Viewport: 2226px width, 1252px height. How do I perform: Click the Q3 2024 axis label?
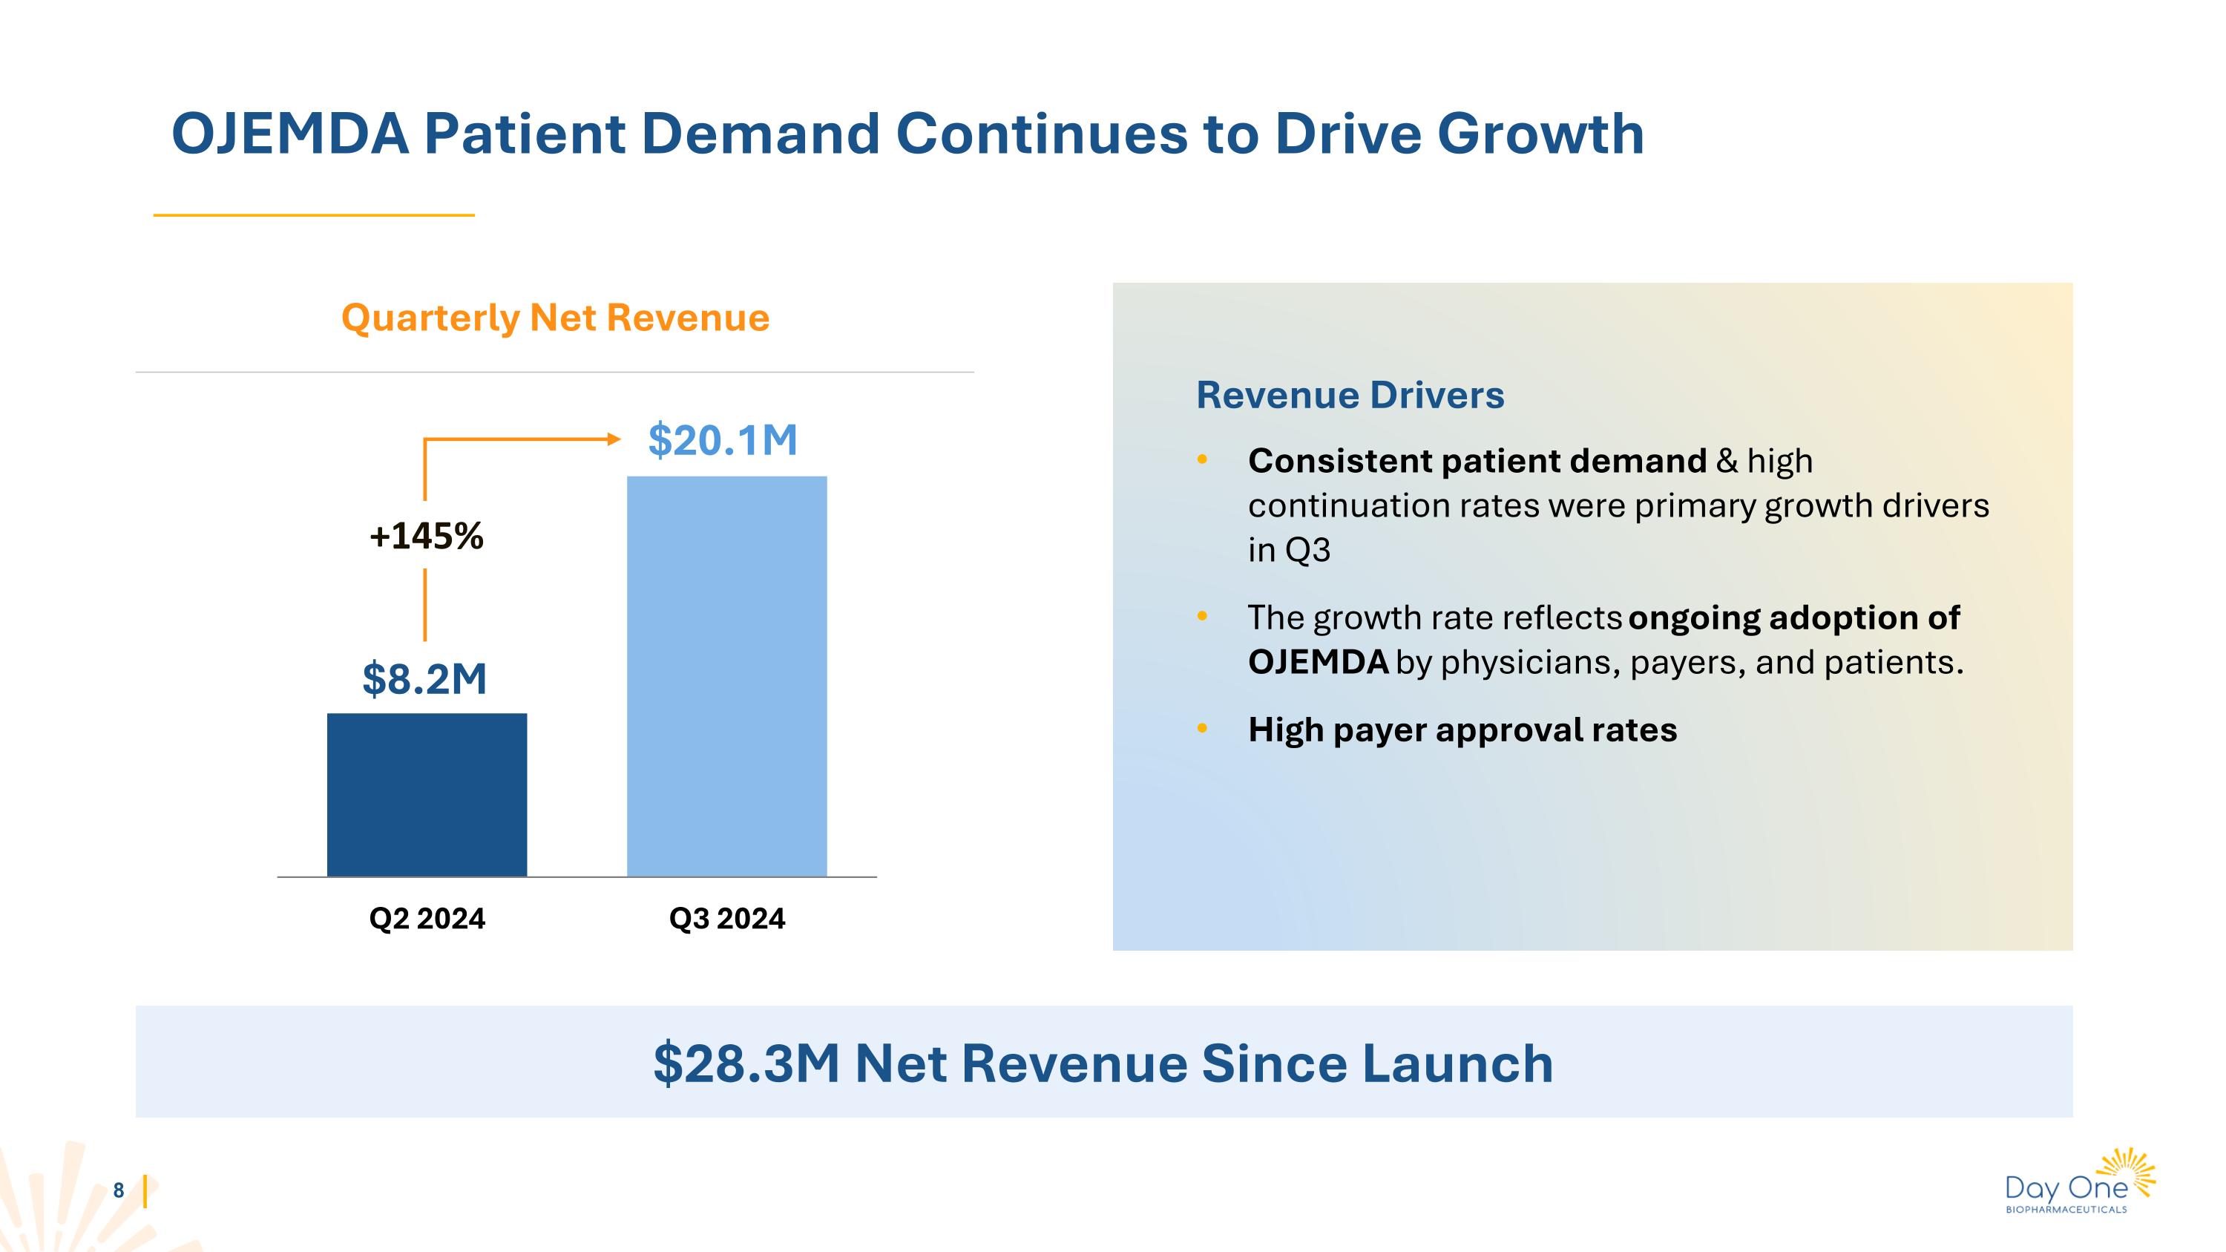[x=726, y=917]
